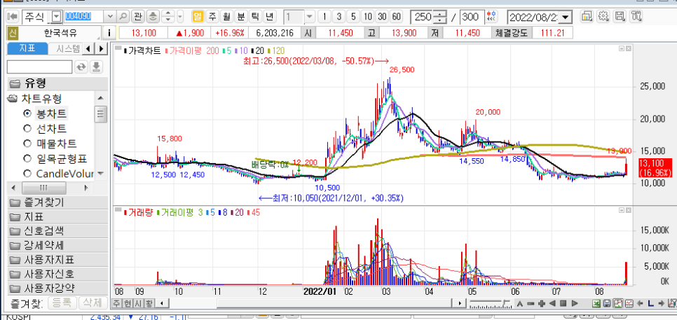Open the 주식 market type dropdown
The height and width of the screenshot is (320, 677).
(57, 17)
